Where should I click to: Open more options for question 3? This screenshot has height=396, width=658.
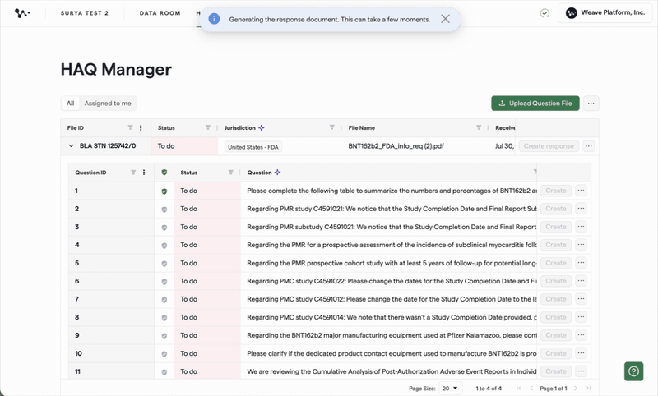(581, 227)
